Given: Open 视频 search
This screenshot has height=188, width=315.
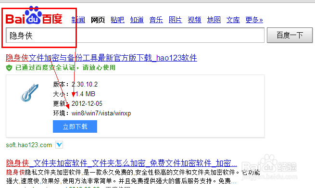Looking at the screenshot, I should click(x=195, y=20).
